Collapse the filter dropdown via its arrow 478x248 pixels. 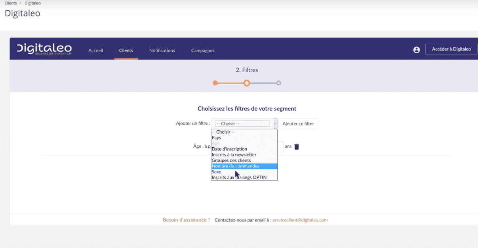pos(275,124)
